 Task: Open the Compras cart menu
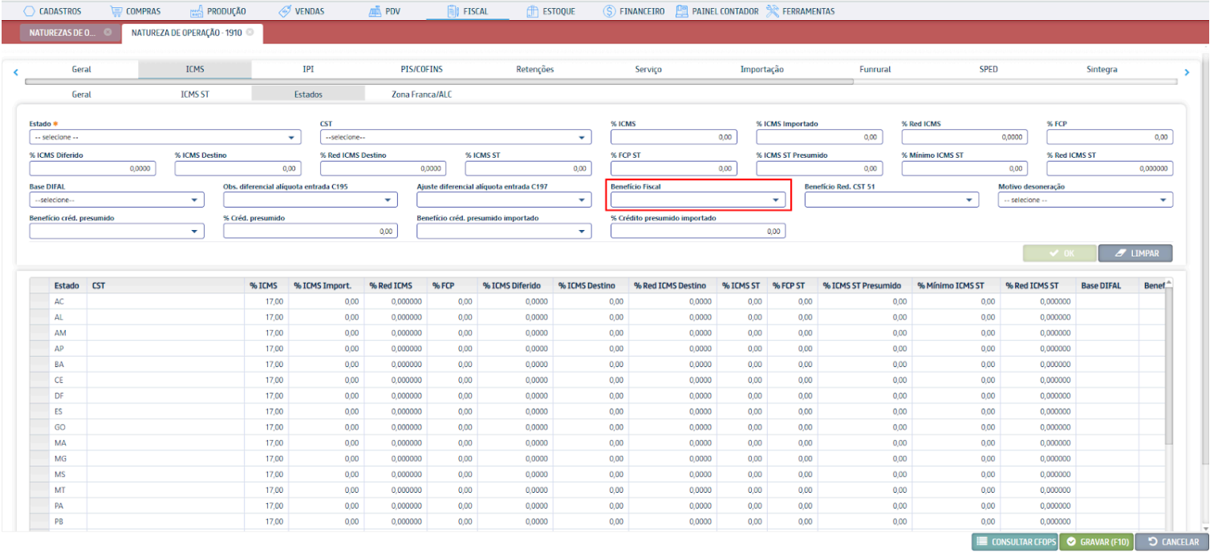[117, 11]
